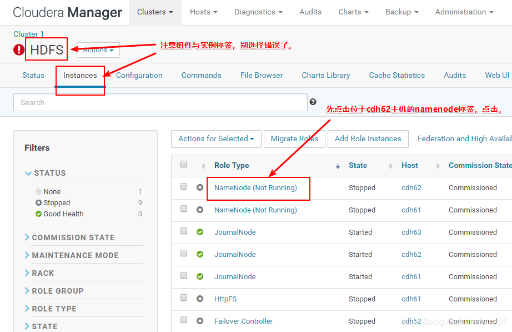The height and width of the screenshot is (332, 512).
Task: Sort using the Role Type sort arrows
Action: tap(338, 166)
